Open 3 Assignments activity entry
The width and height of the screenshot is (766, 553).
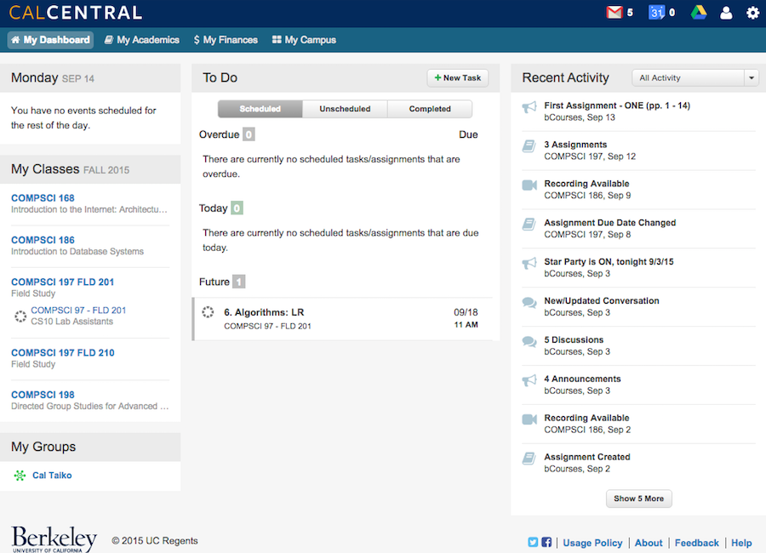click(x=639, y=151)
